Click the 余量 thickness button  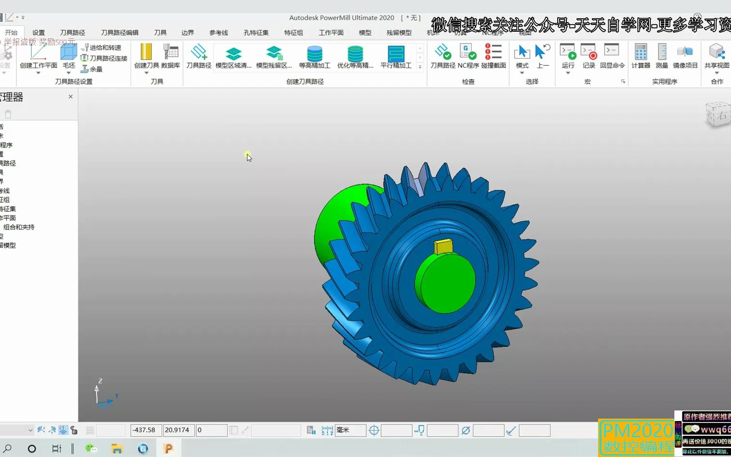click(92, 69)
